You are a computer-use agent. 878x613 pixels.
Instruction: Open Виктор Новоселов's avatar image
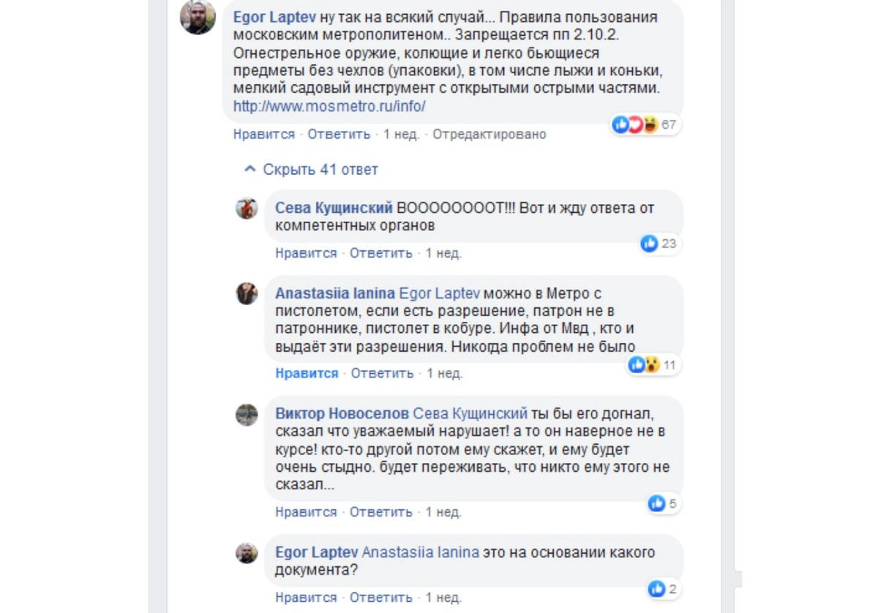pyautogui.click(x=247, y=415)
